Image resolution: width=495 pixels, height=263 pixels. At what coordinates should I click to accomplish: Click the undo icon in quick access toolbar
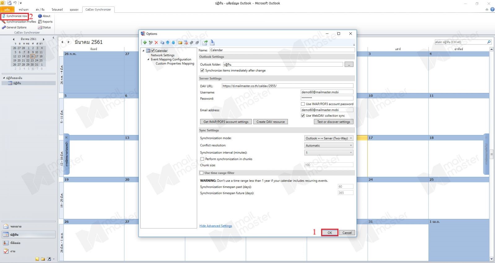[x=15, y=3]
